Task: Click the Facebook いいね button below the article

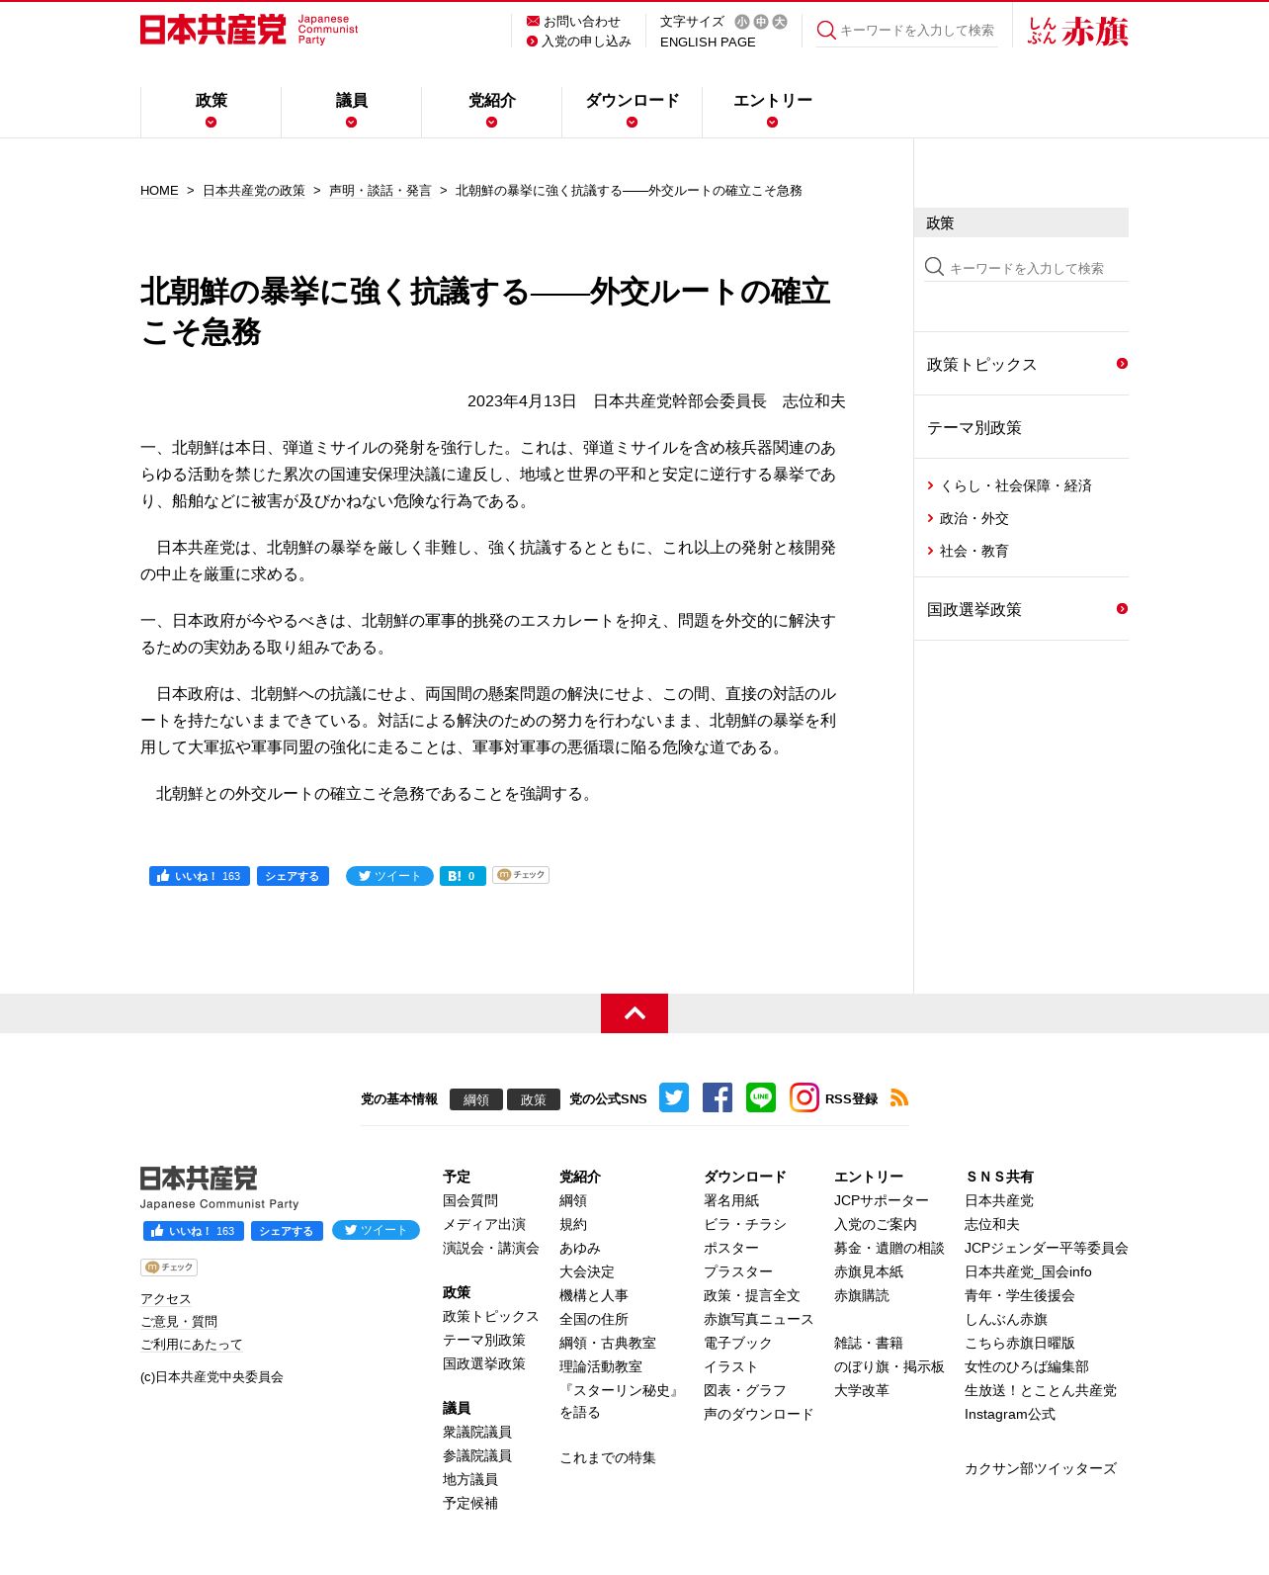Action: pyautogui.click(x=200, y=876)
